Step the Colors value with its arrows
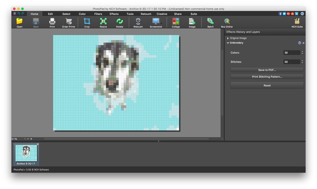 [302, 52]
